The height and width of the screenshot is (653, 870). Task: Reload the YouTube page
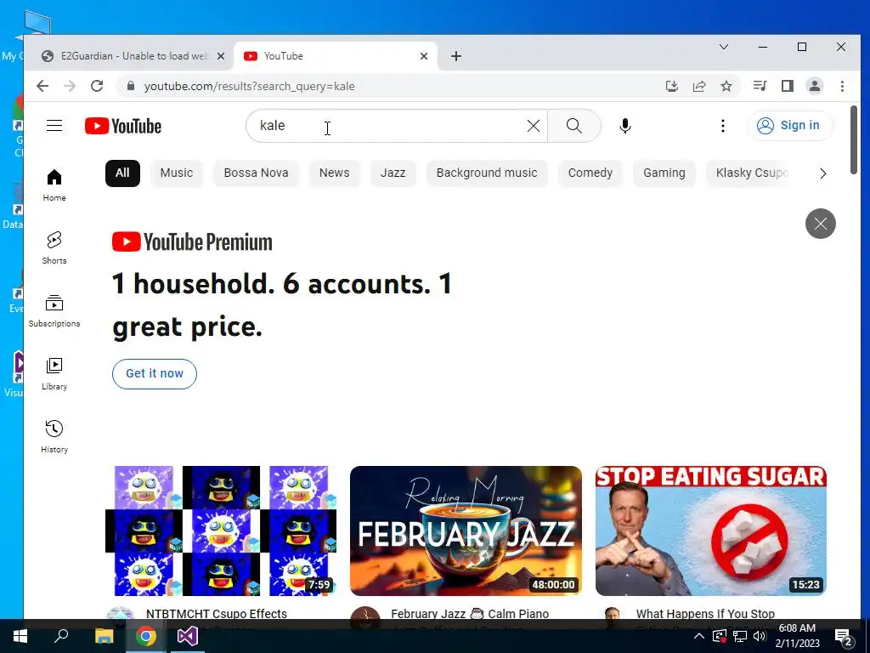[x=97, y=86]
